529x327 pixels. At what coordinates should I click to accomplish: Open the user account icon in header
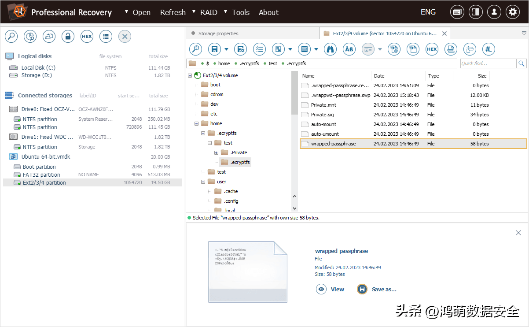[494, 12]
